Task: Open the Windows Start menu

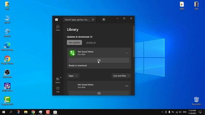Action: [x=4, y=112]
